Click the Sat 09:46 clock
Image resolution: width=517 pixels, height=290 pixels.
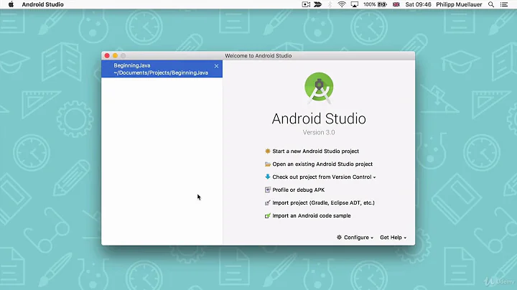418,4
